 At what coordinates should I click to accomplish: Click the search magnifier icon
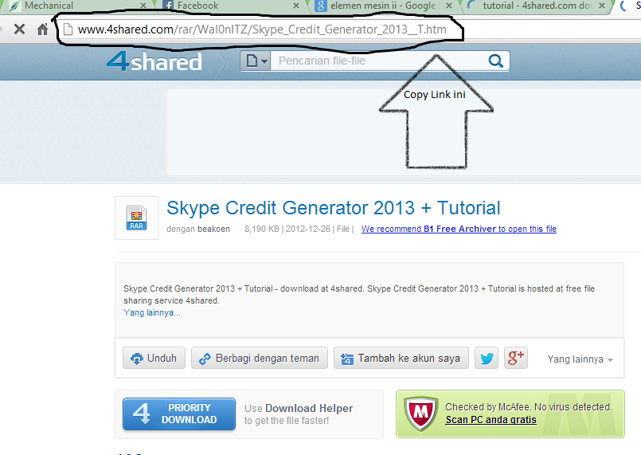(495, 61)
